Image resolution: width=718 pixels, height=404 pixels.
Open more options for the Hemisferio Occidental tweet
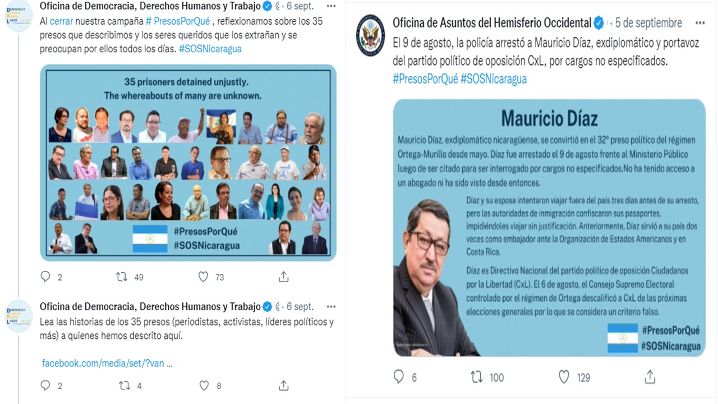point(700,23)
